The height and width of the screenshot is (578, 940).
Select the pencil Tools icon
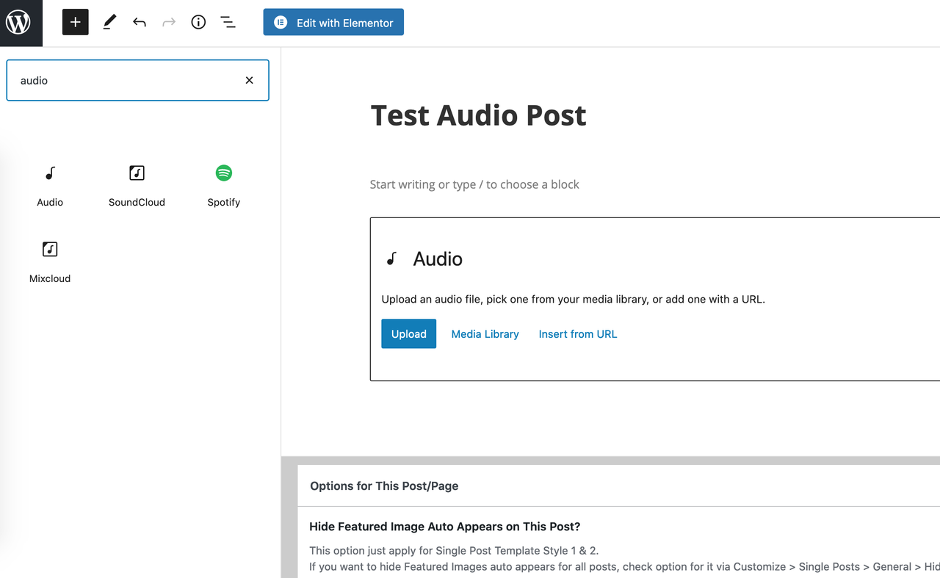109,22
